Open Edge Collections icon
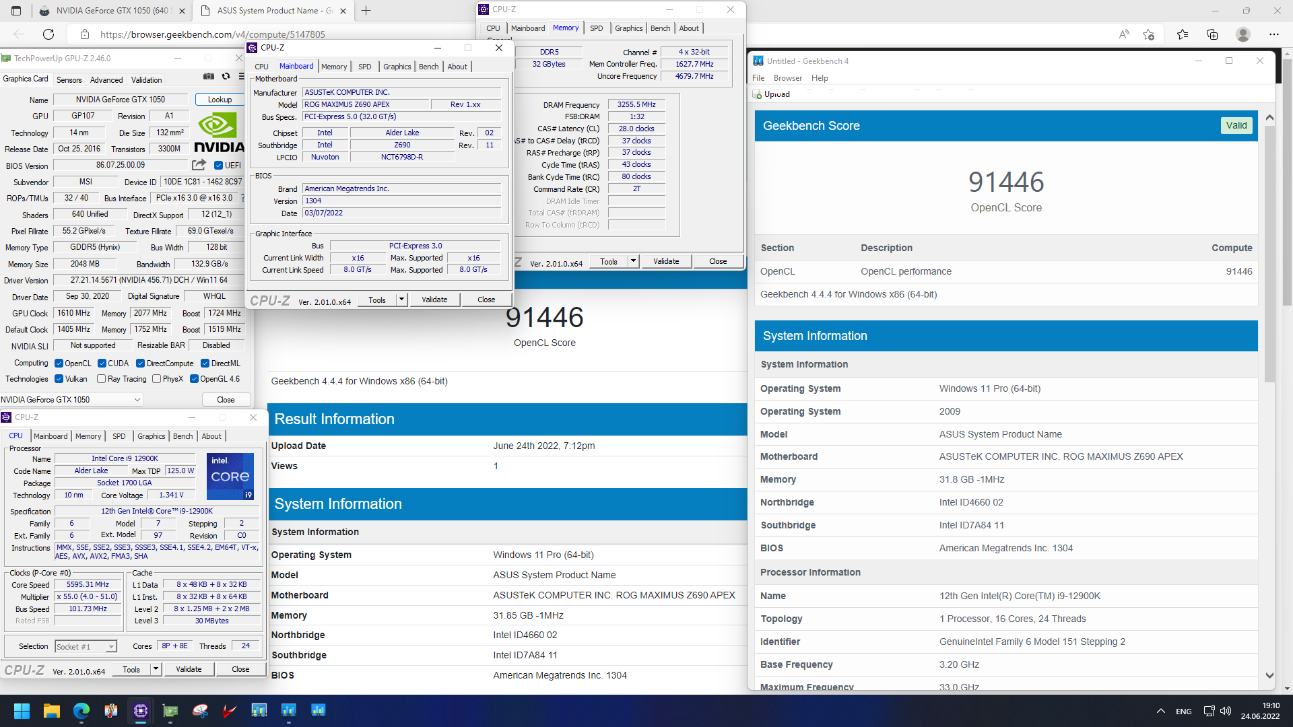1293x727 pixels. 1212,34
